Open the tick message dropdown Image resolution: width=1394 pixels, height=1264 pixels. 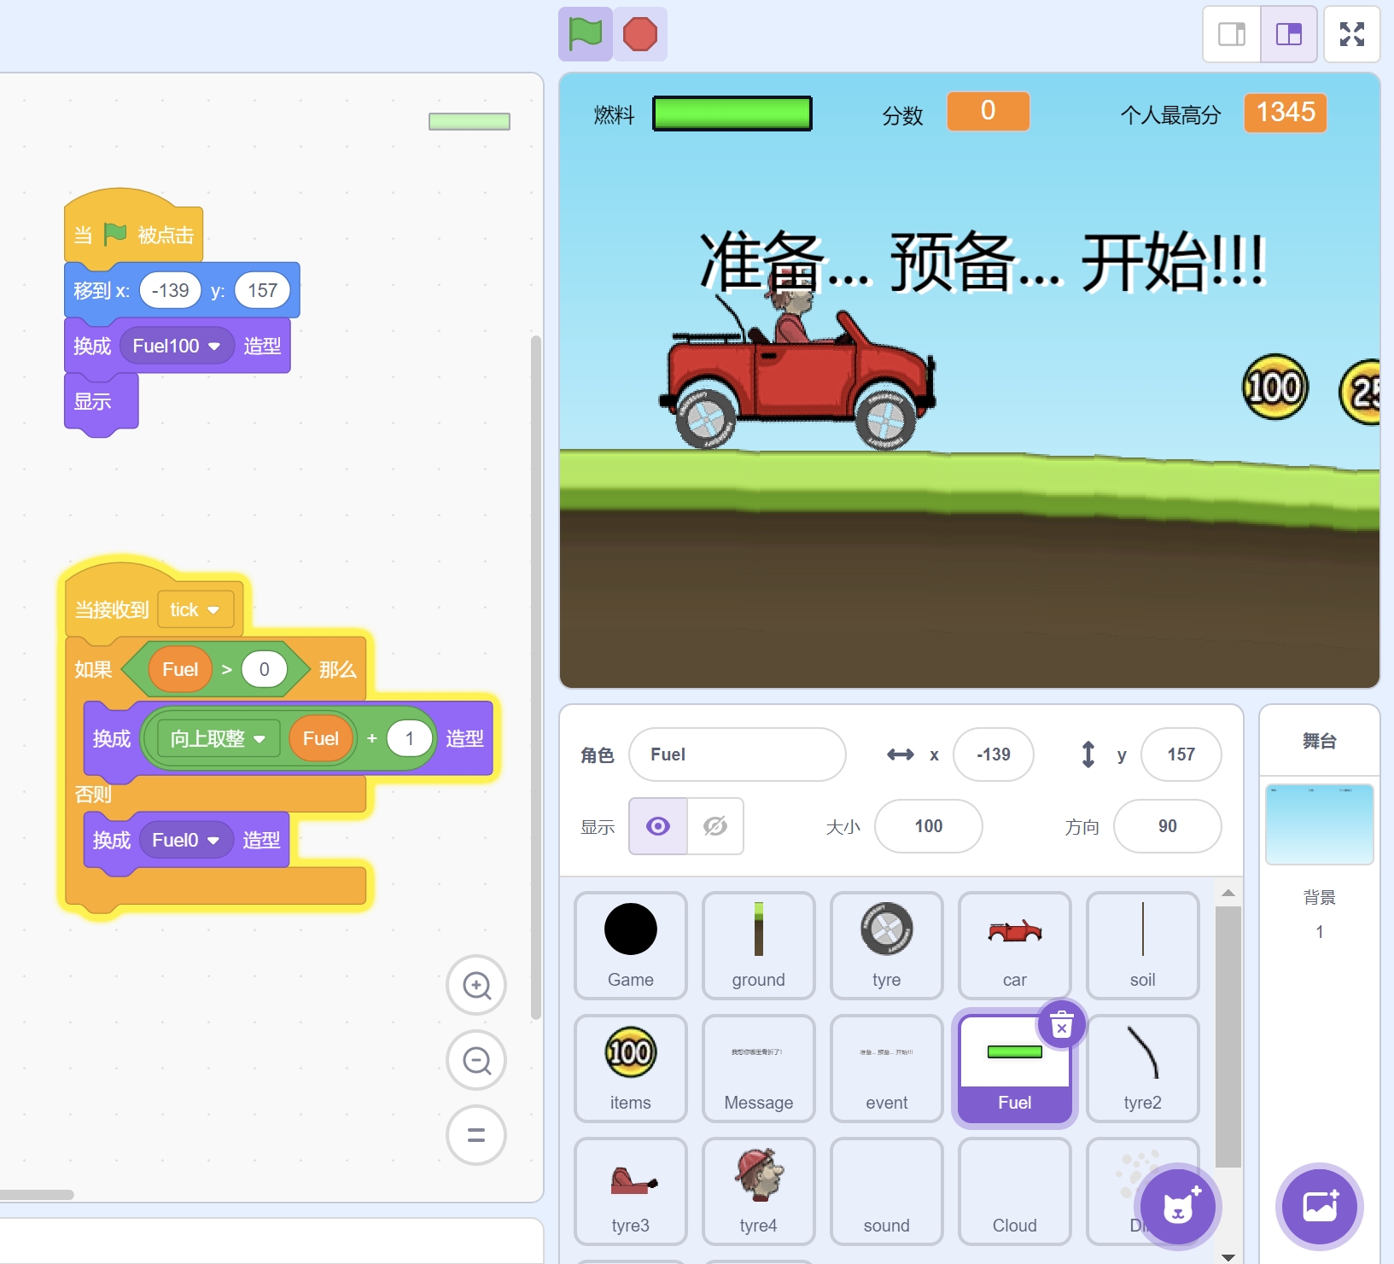click(x=213, y=610)
